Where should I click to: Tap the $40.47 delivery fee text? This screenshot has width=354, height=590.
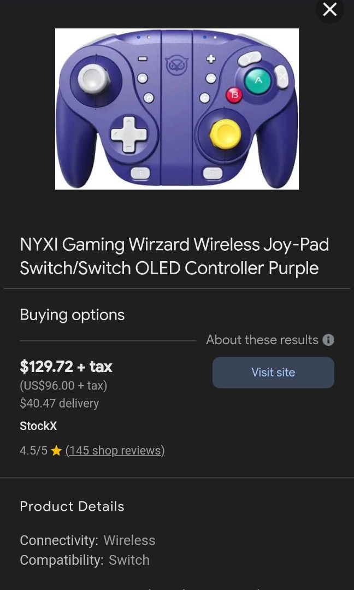click(59, 403)
